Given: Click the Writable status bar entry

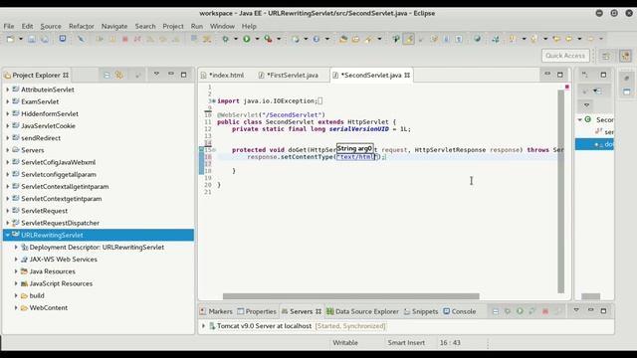Looking at the screenshot, I should click(345, 342).
